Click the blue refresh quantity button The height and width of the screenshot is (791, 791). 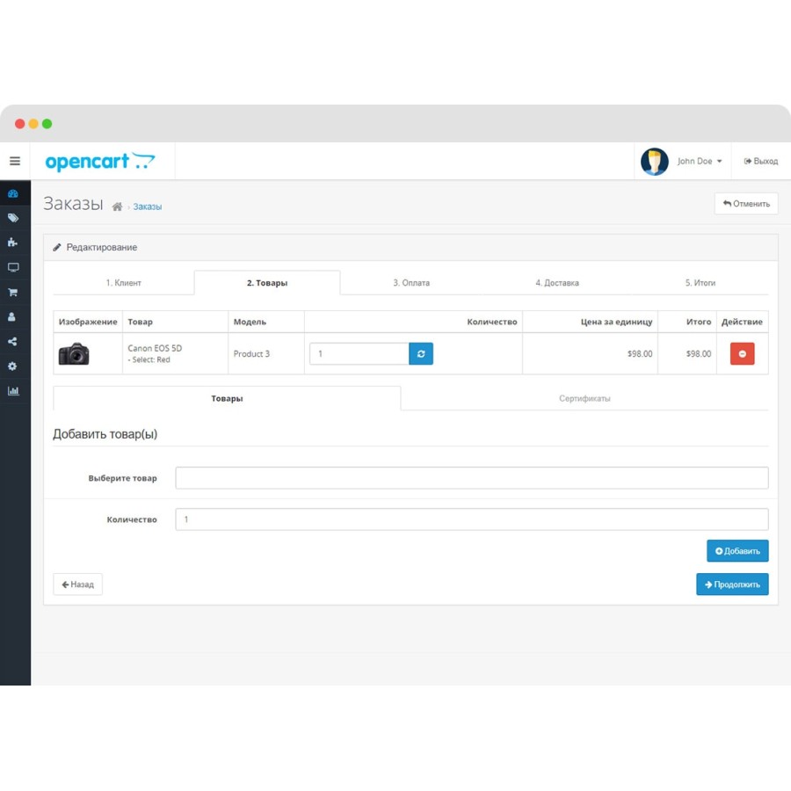pos(421,353)
